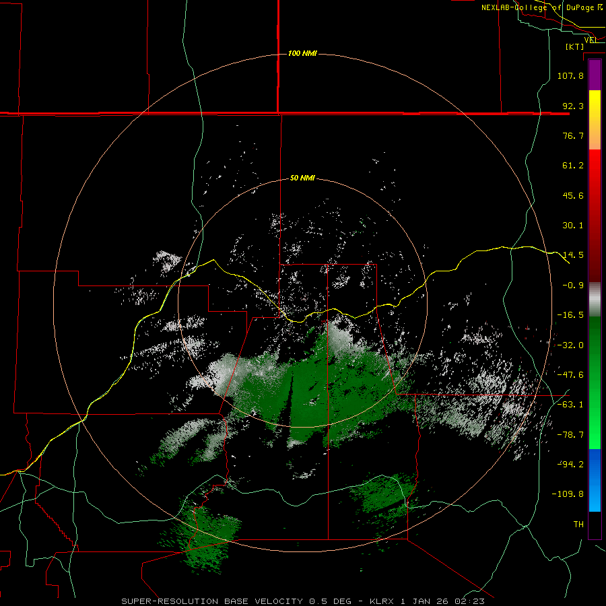Select the 61.2 scale value
The width and height of the screenshot is (606, 606).
[x=573, y=166]
